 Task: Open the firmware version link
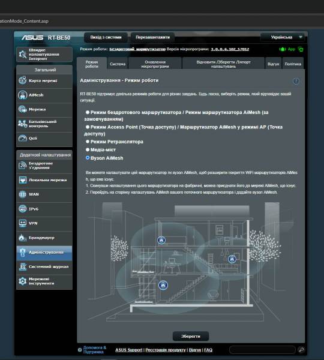[x=230, y=49]
